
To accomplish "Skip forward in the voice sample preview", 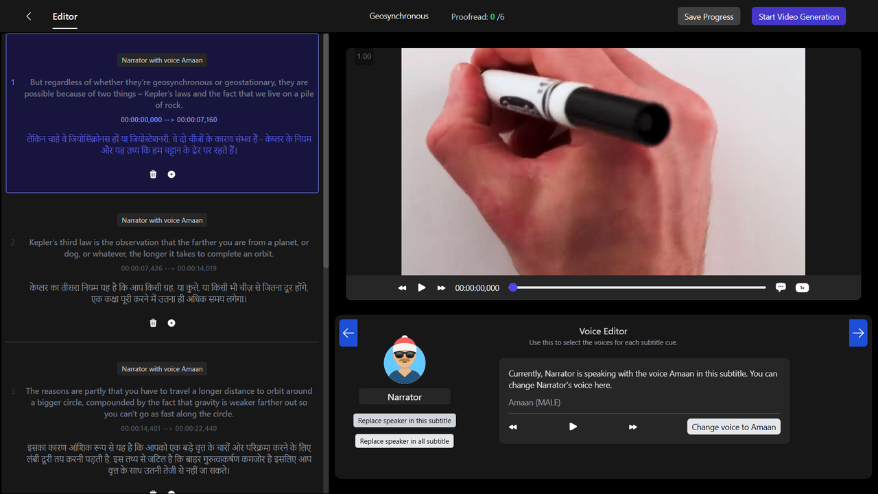I will click(x=633, y=427).
